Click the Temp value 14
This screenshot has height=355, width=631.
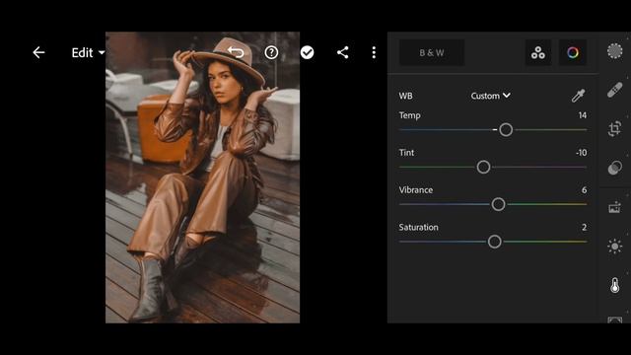(x=583, y=115)
